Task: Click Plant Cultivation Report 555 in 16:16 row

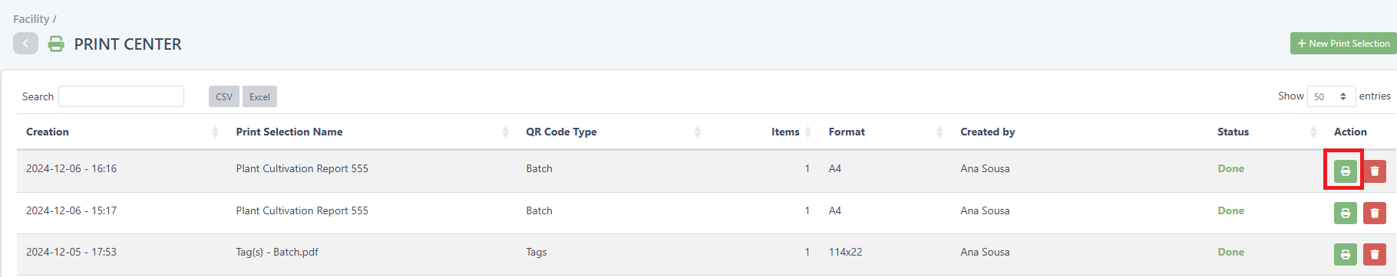Action: (302, 168)
